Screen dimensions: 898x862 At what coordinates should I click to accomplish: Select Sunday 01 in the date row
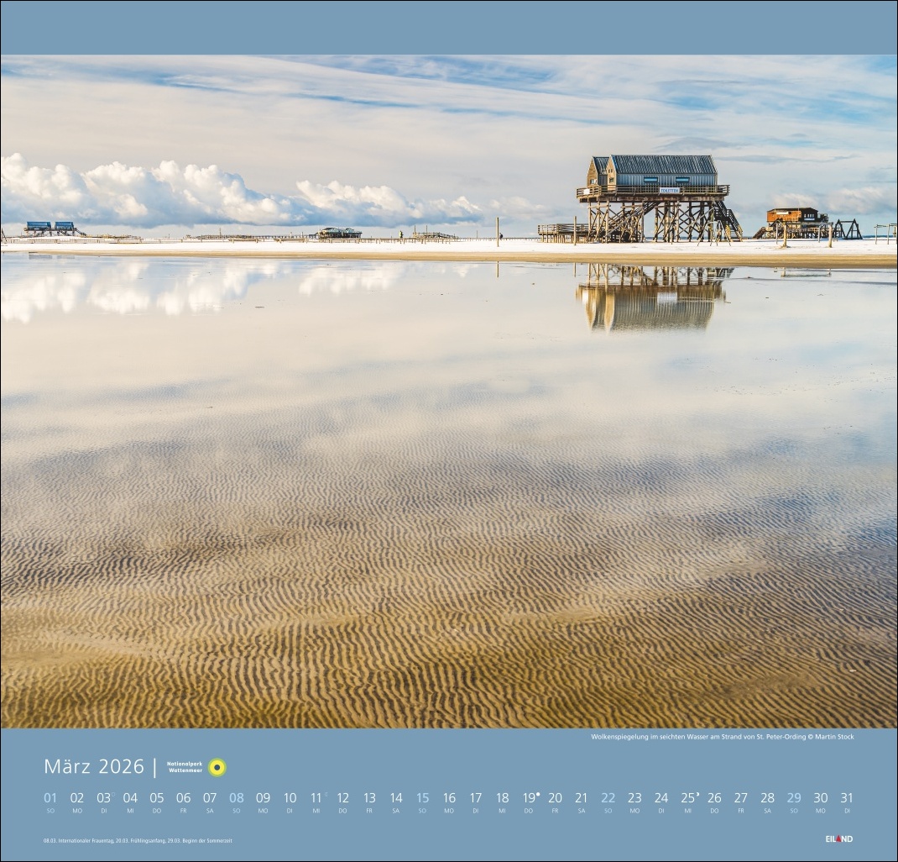[50, 799]
